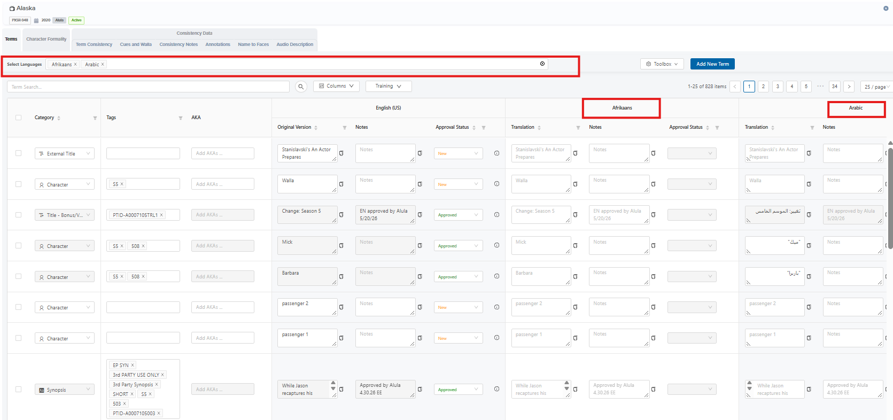Open the Category column filter
Viewport: 893px width, 420px height.
point(95,118)
